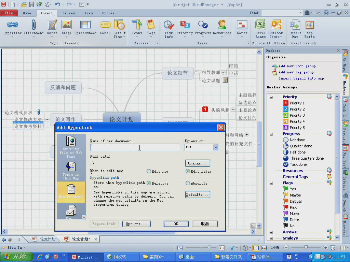
Task: Select the Edit now radio button
Action: coord(149,171)
